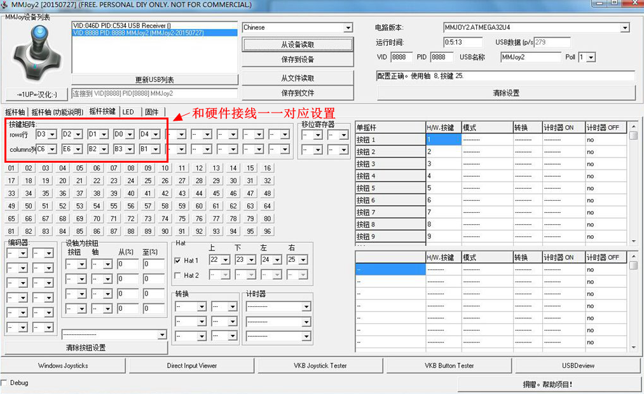The width and height of the screenshot is (644, 394).
Task: Switch to the LED tab
Action: point(128,112)
